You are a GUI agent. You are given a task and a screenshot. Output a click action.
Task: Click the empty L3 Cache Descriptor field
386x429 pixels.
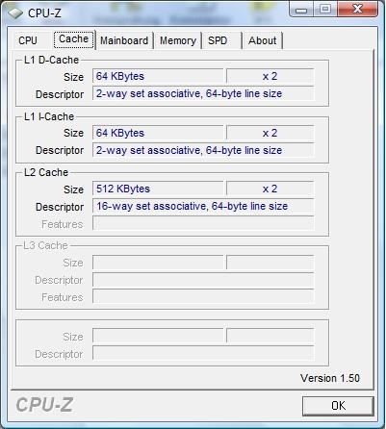click(x=203, y=280)
